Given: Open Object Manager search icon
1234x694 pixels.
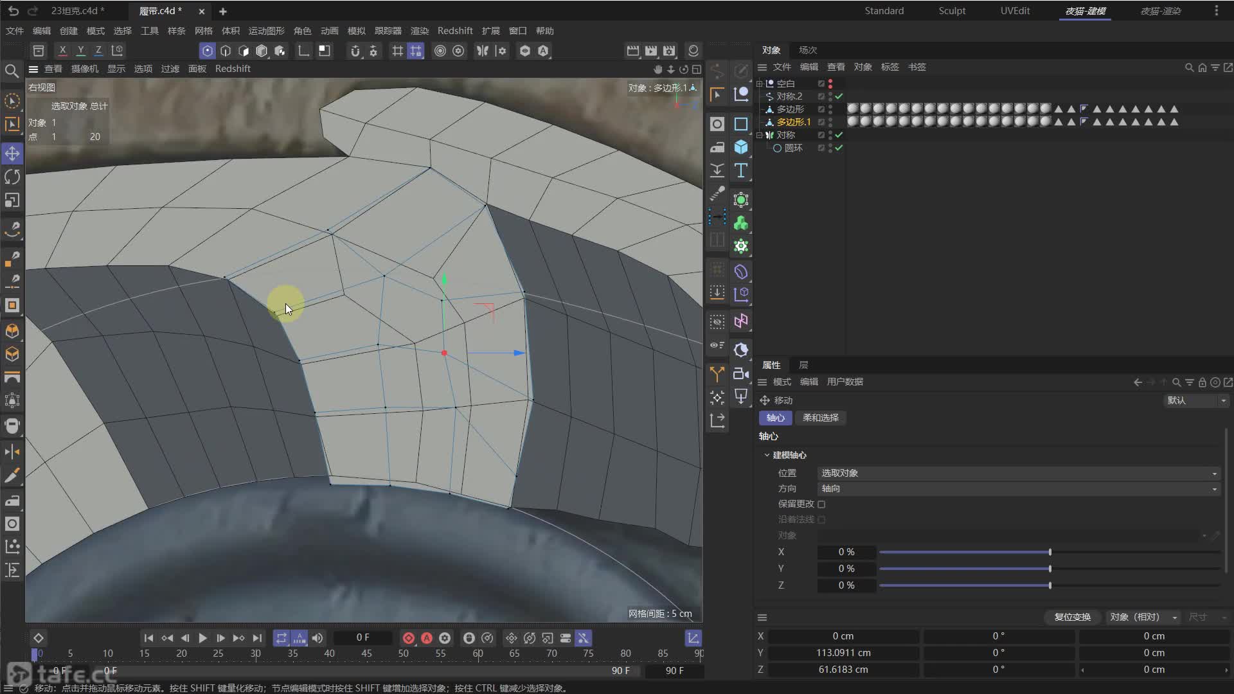Looking at the screenshot, I should [x=1189, y=67].
